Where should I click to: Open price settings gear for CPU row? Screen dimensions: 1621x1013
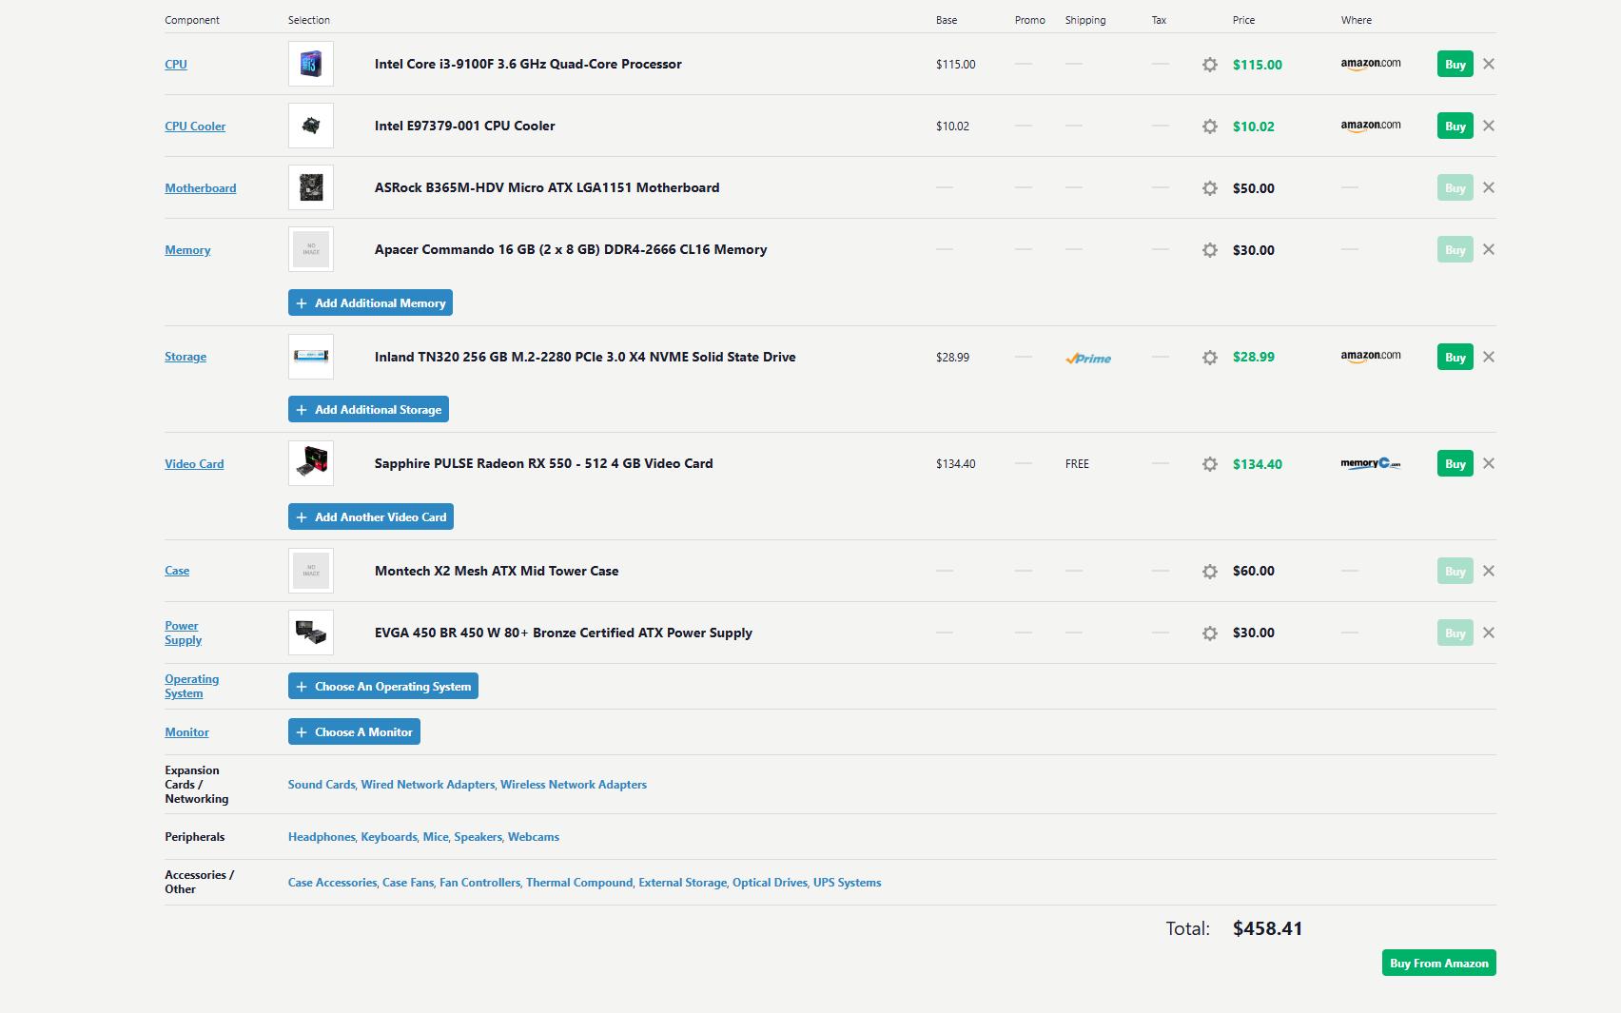[x=1210, y=65]
